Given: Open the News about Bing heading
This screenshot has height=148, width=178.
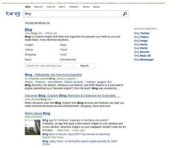Looking at the screenshot, I should 37,113.
